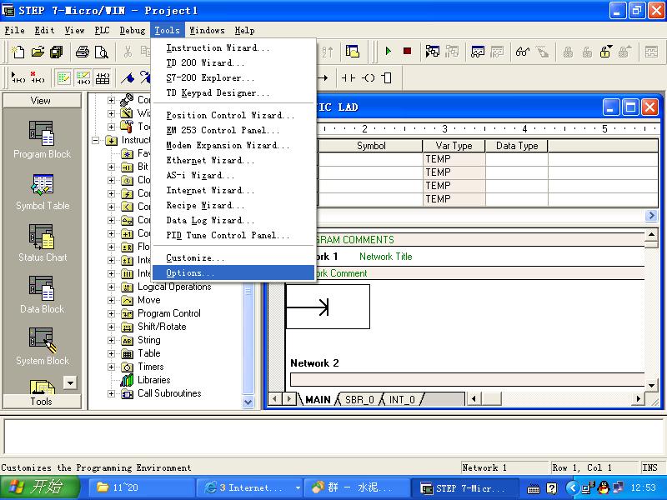The height and width of the screenshot is (500, 667).
Task: Click the Open Project folder icon
Action: (38, 52)
